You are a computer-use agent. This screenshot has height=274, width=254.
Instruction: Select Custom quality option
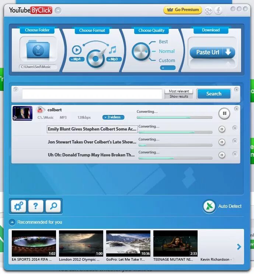pos(167,61)
